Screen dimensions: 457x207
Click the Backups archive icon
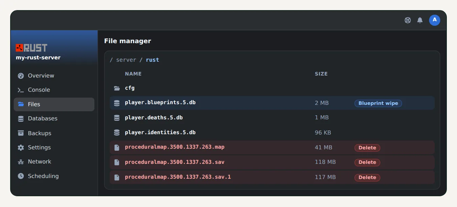pos(21,133)
